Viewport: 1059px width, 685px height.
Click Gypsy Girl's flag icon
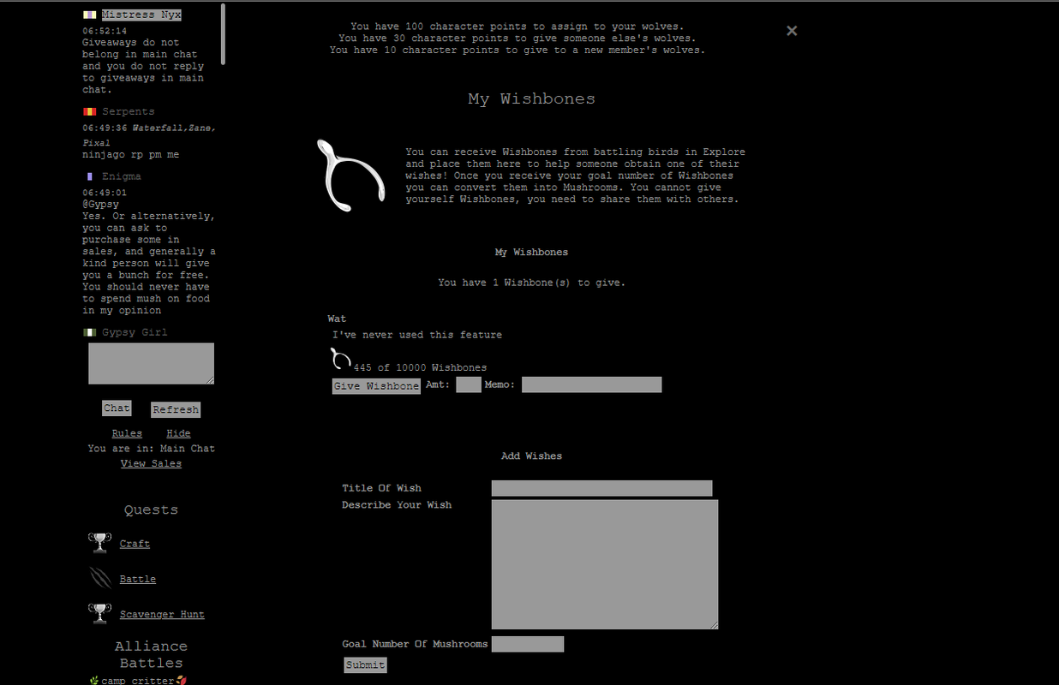[89, 332]
